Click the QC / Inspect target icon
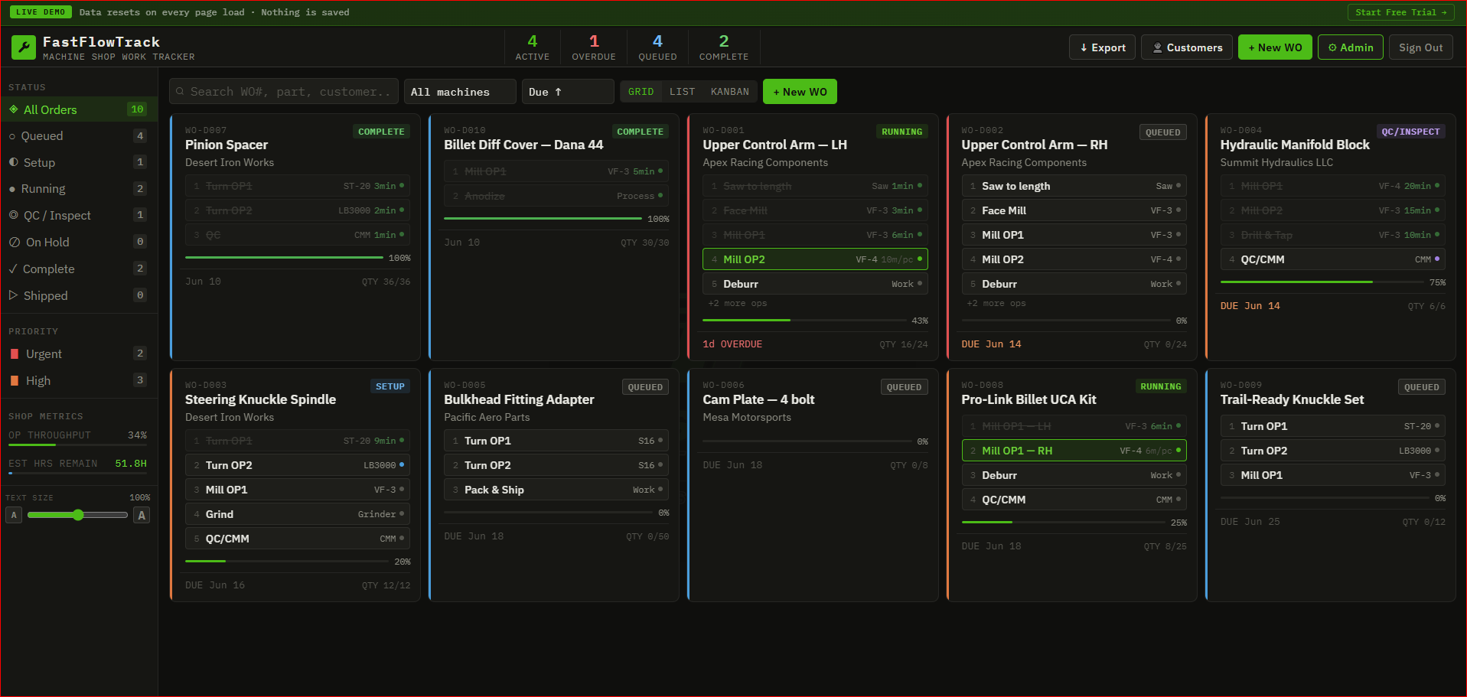This screenshot has width=1467, height=697. 14,215
